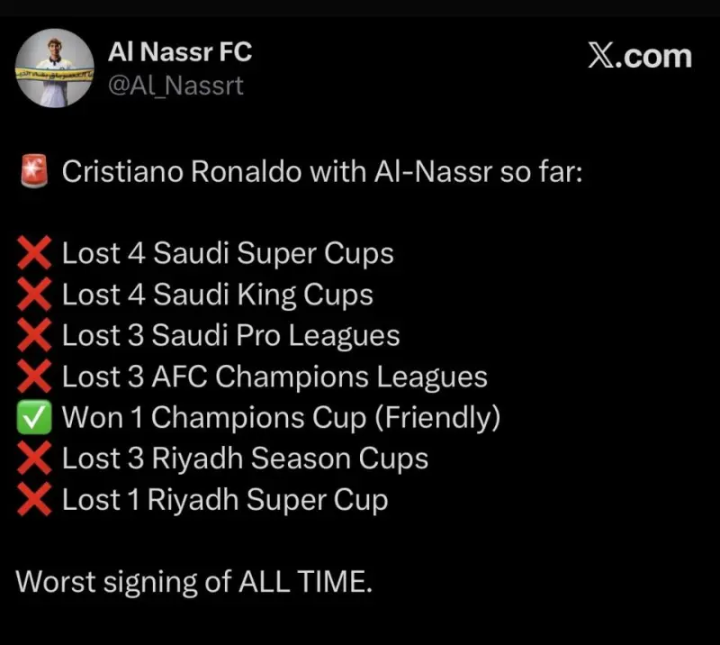This screenshot has height=645, width=720.
Task: Select the 'Cristiano Ronaldo with Al-Nassr so far' line
Action: pos(322,172)
